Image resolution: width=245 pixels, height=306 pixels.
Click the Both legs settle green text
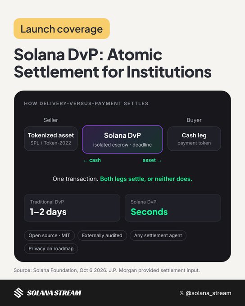pyautogui.click(x=146, y=179)
